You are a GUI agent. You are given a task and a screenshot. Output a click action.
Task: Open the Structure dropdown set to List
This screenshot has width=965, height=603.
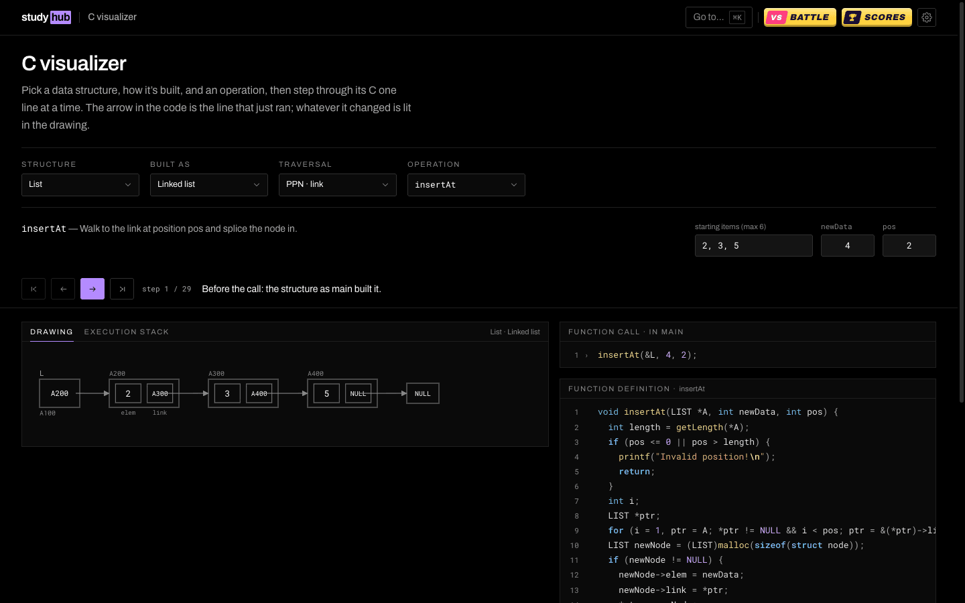point(80,185)
